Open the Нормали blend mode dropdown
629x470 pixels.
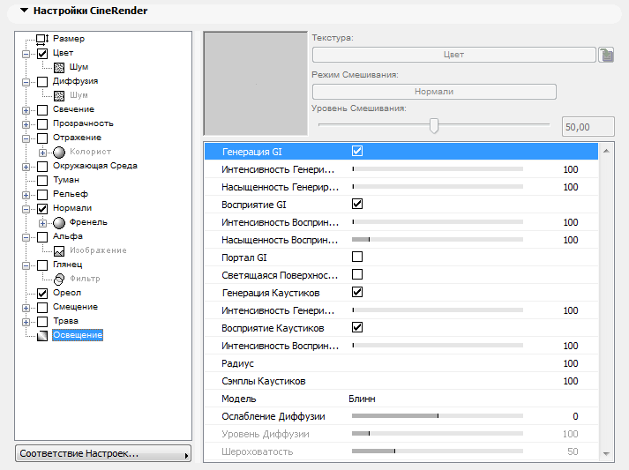click(434, 92)
